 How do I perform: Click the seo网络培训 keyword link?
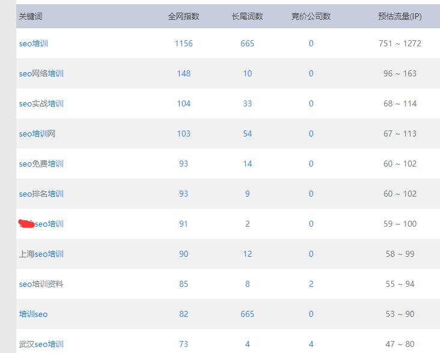click(x=41, y=73)
